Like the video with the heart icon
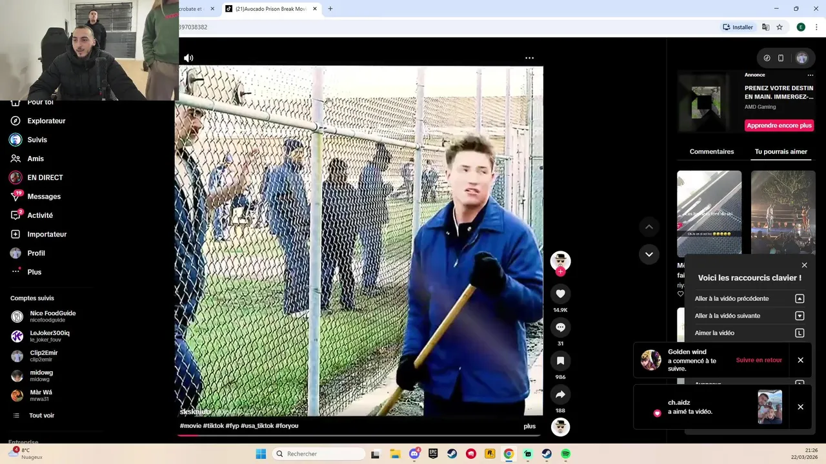 560,294
